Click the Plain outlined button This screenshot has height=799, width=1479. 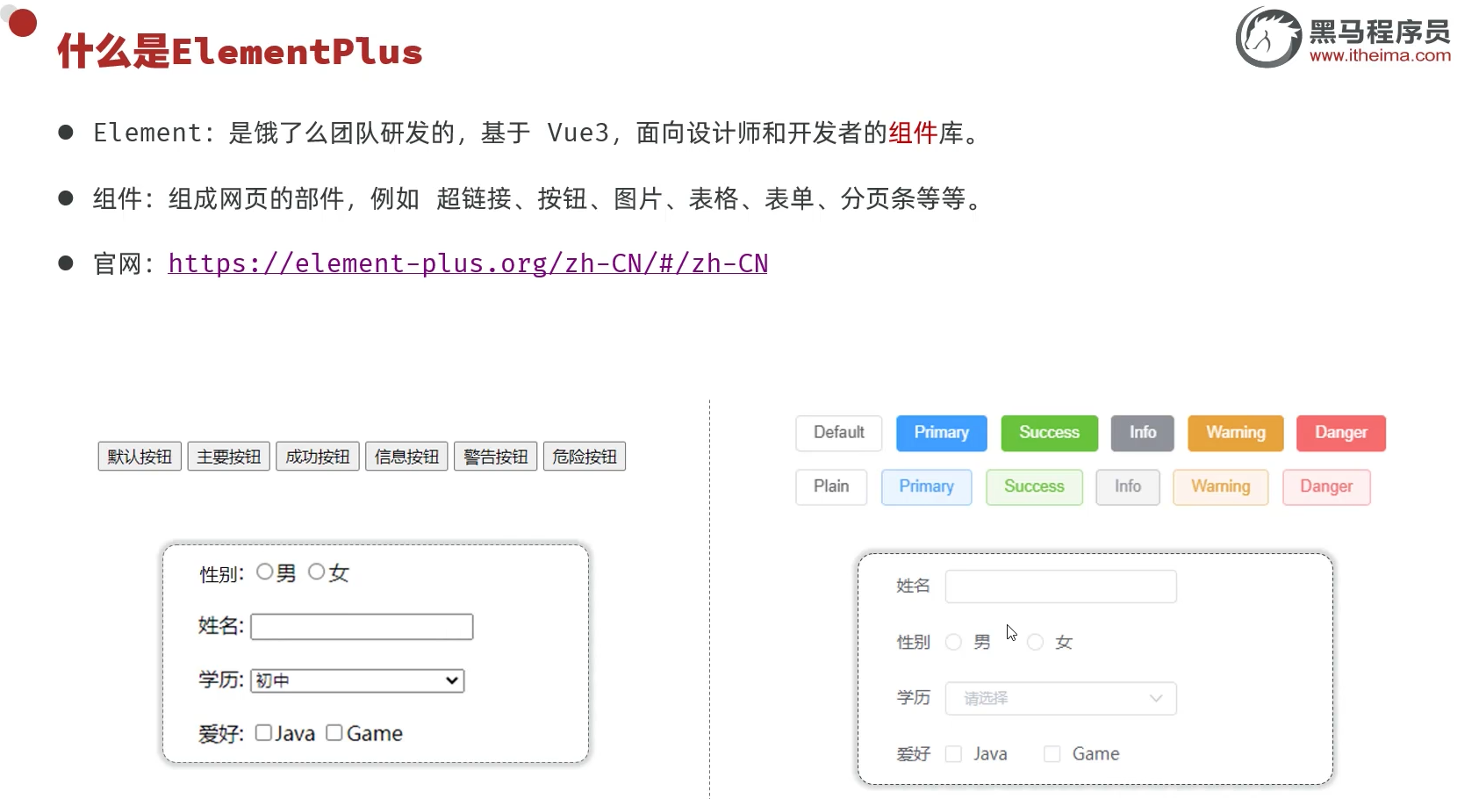tap(831, 486)
